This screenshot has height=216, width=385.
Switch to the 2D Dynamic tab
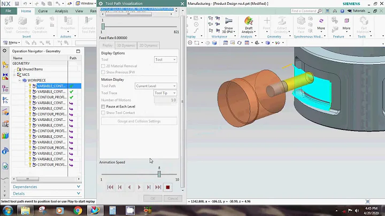pyautogui.click(x=148, y=45)
